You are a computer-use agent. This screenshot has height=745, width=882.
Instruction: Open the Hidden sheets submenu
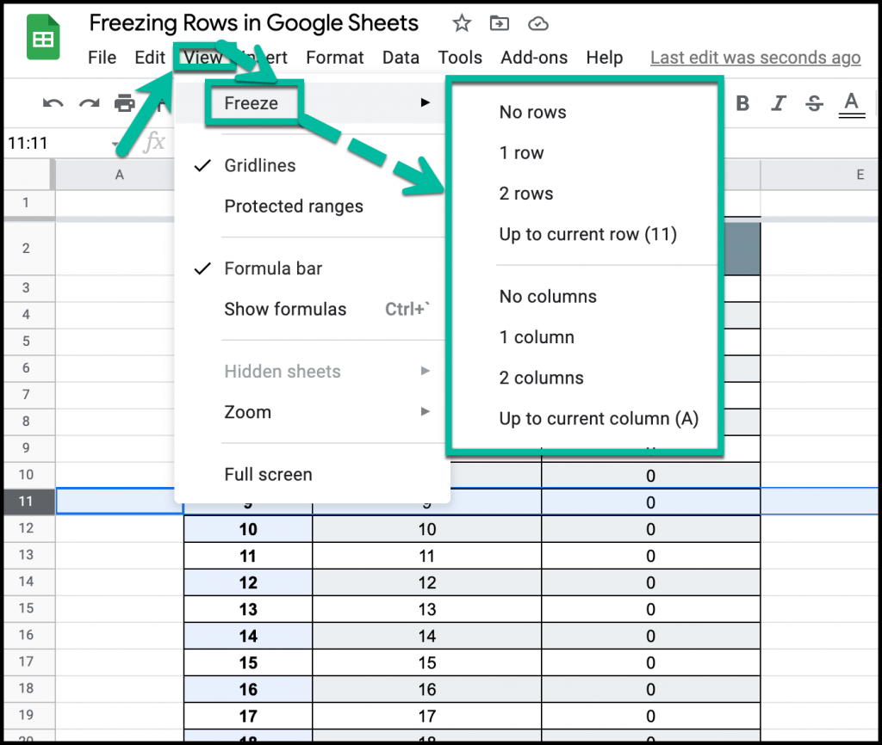pos(282,371)
